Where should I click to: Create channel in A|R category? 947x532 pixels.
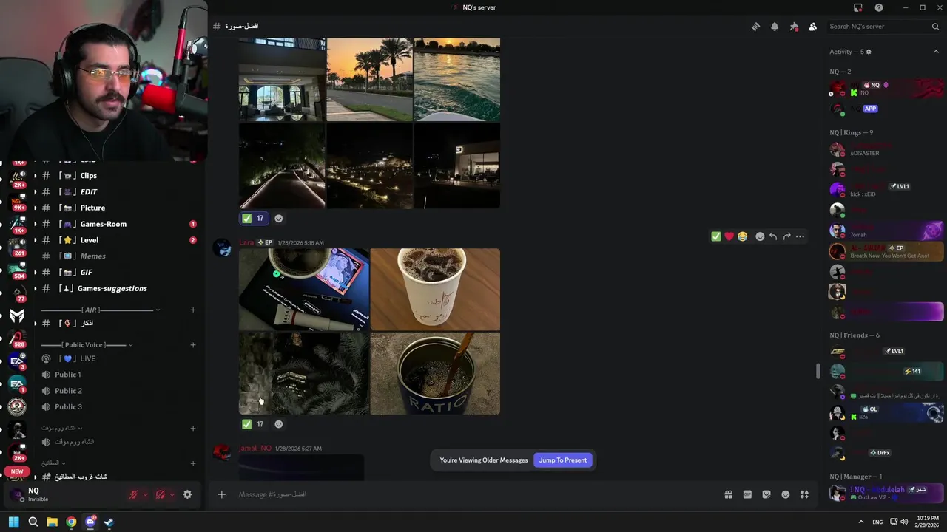pos(193,310)
